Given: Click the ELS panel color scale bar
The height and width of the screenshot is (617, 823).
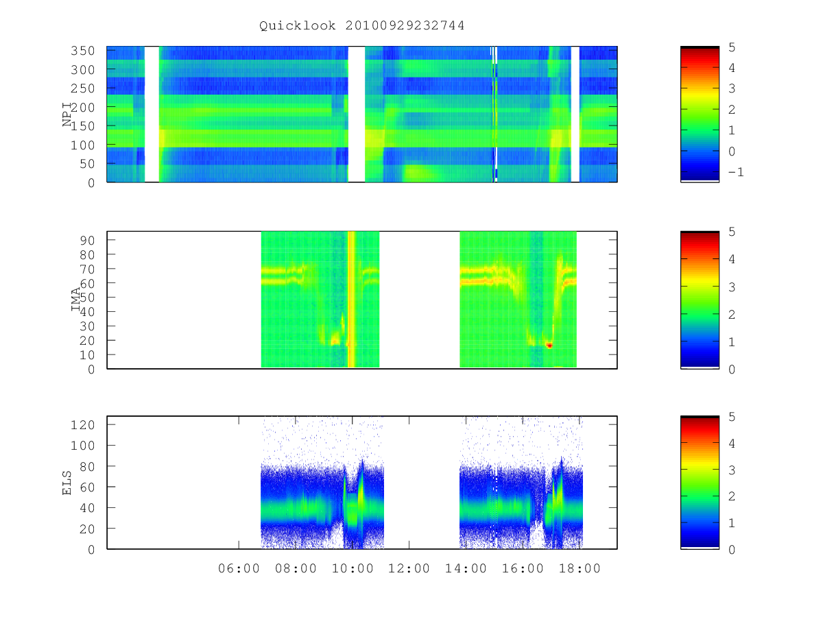Looking at the screenshot, I should click(700, 483).
